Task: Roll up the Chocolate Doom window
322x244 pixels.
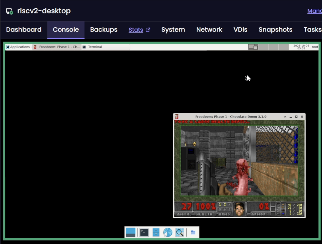Action: pos(285,117)
